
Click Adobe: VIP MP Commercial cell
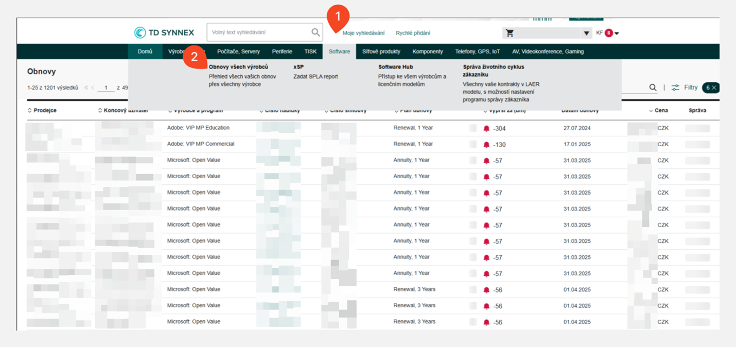(201, 144)
